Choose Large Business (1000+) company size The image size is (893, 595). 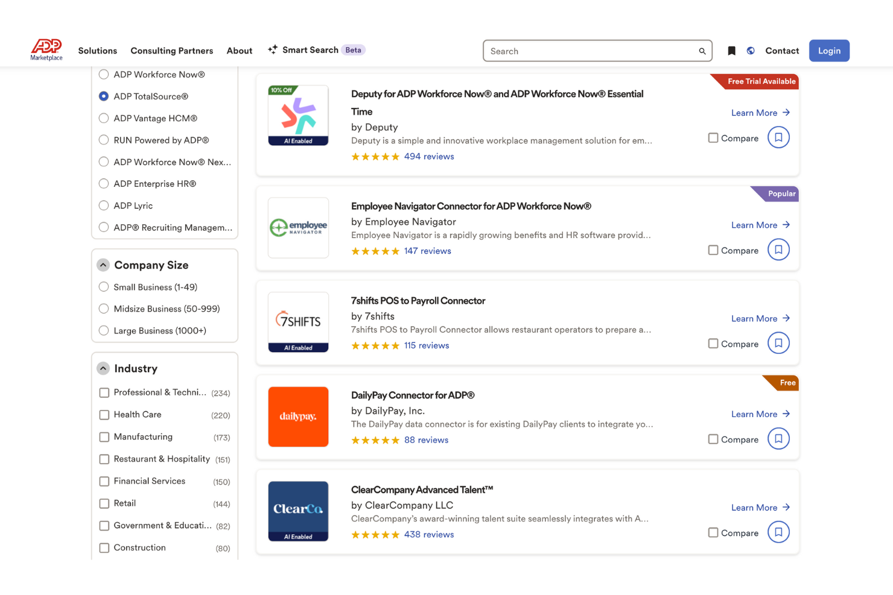(104, 330)
